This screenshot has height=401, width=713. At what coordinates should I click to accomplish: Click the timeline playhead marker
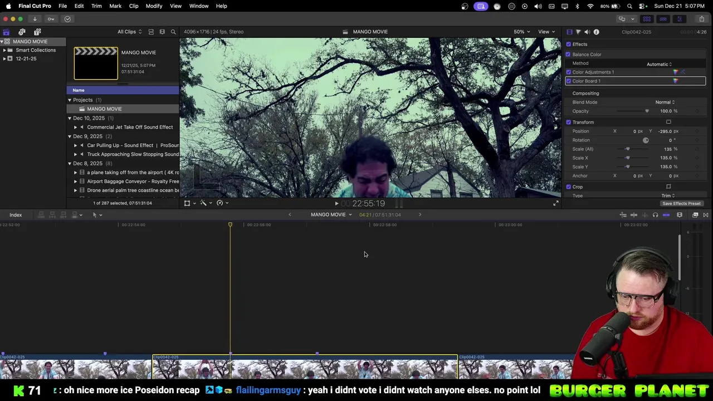[230, 224]
